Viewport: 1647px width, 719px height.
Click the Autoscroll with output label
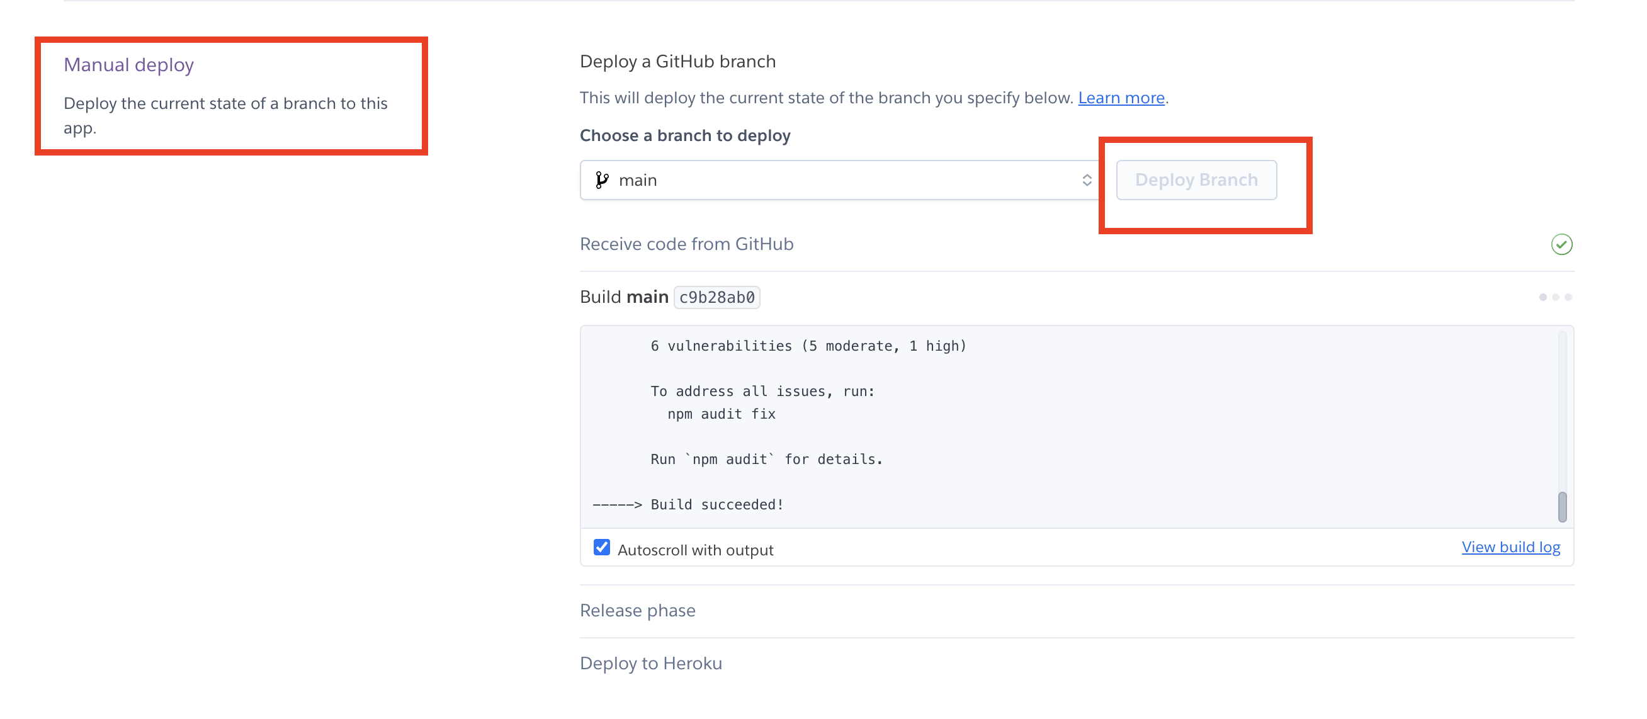click(x=695, y=550)
